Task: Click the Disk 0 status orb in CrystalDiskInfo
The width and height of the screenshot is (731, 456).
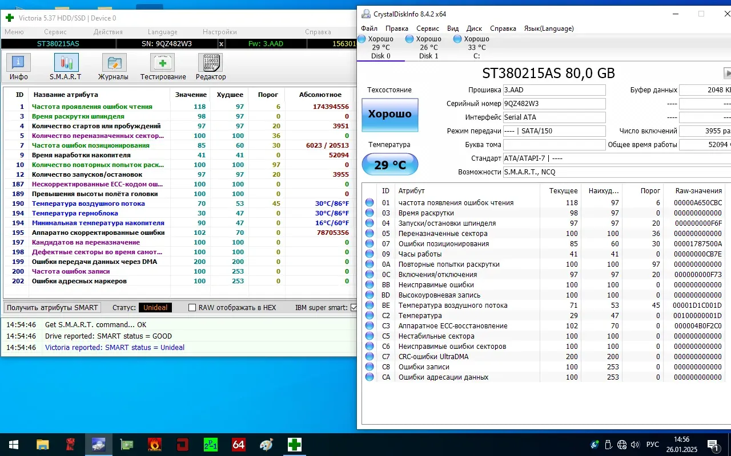Action: point(362,39)
